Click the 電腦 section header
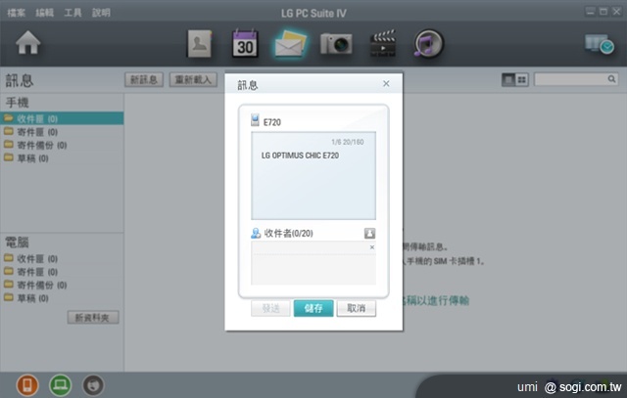 (18, 243)
